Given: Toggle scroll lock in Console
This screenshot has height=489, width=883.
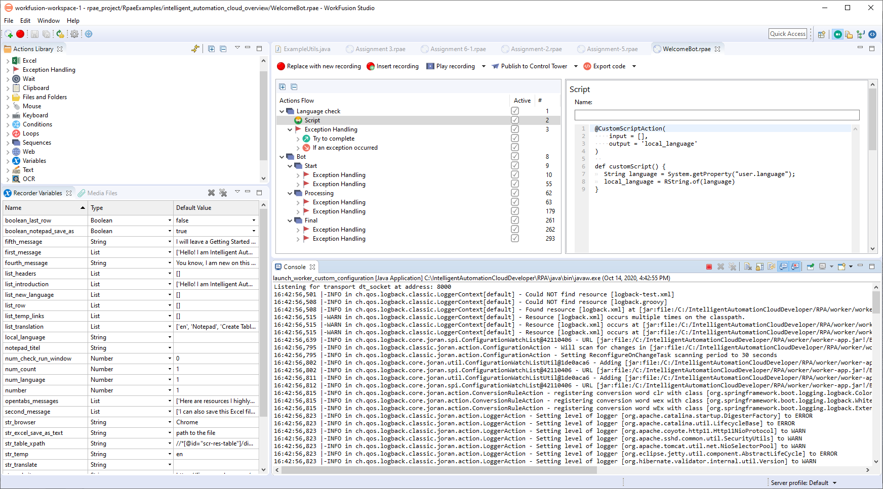Looking at the screenshot, I should pos(759,266).
